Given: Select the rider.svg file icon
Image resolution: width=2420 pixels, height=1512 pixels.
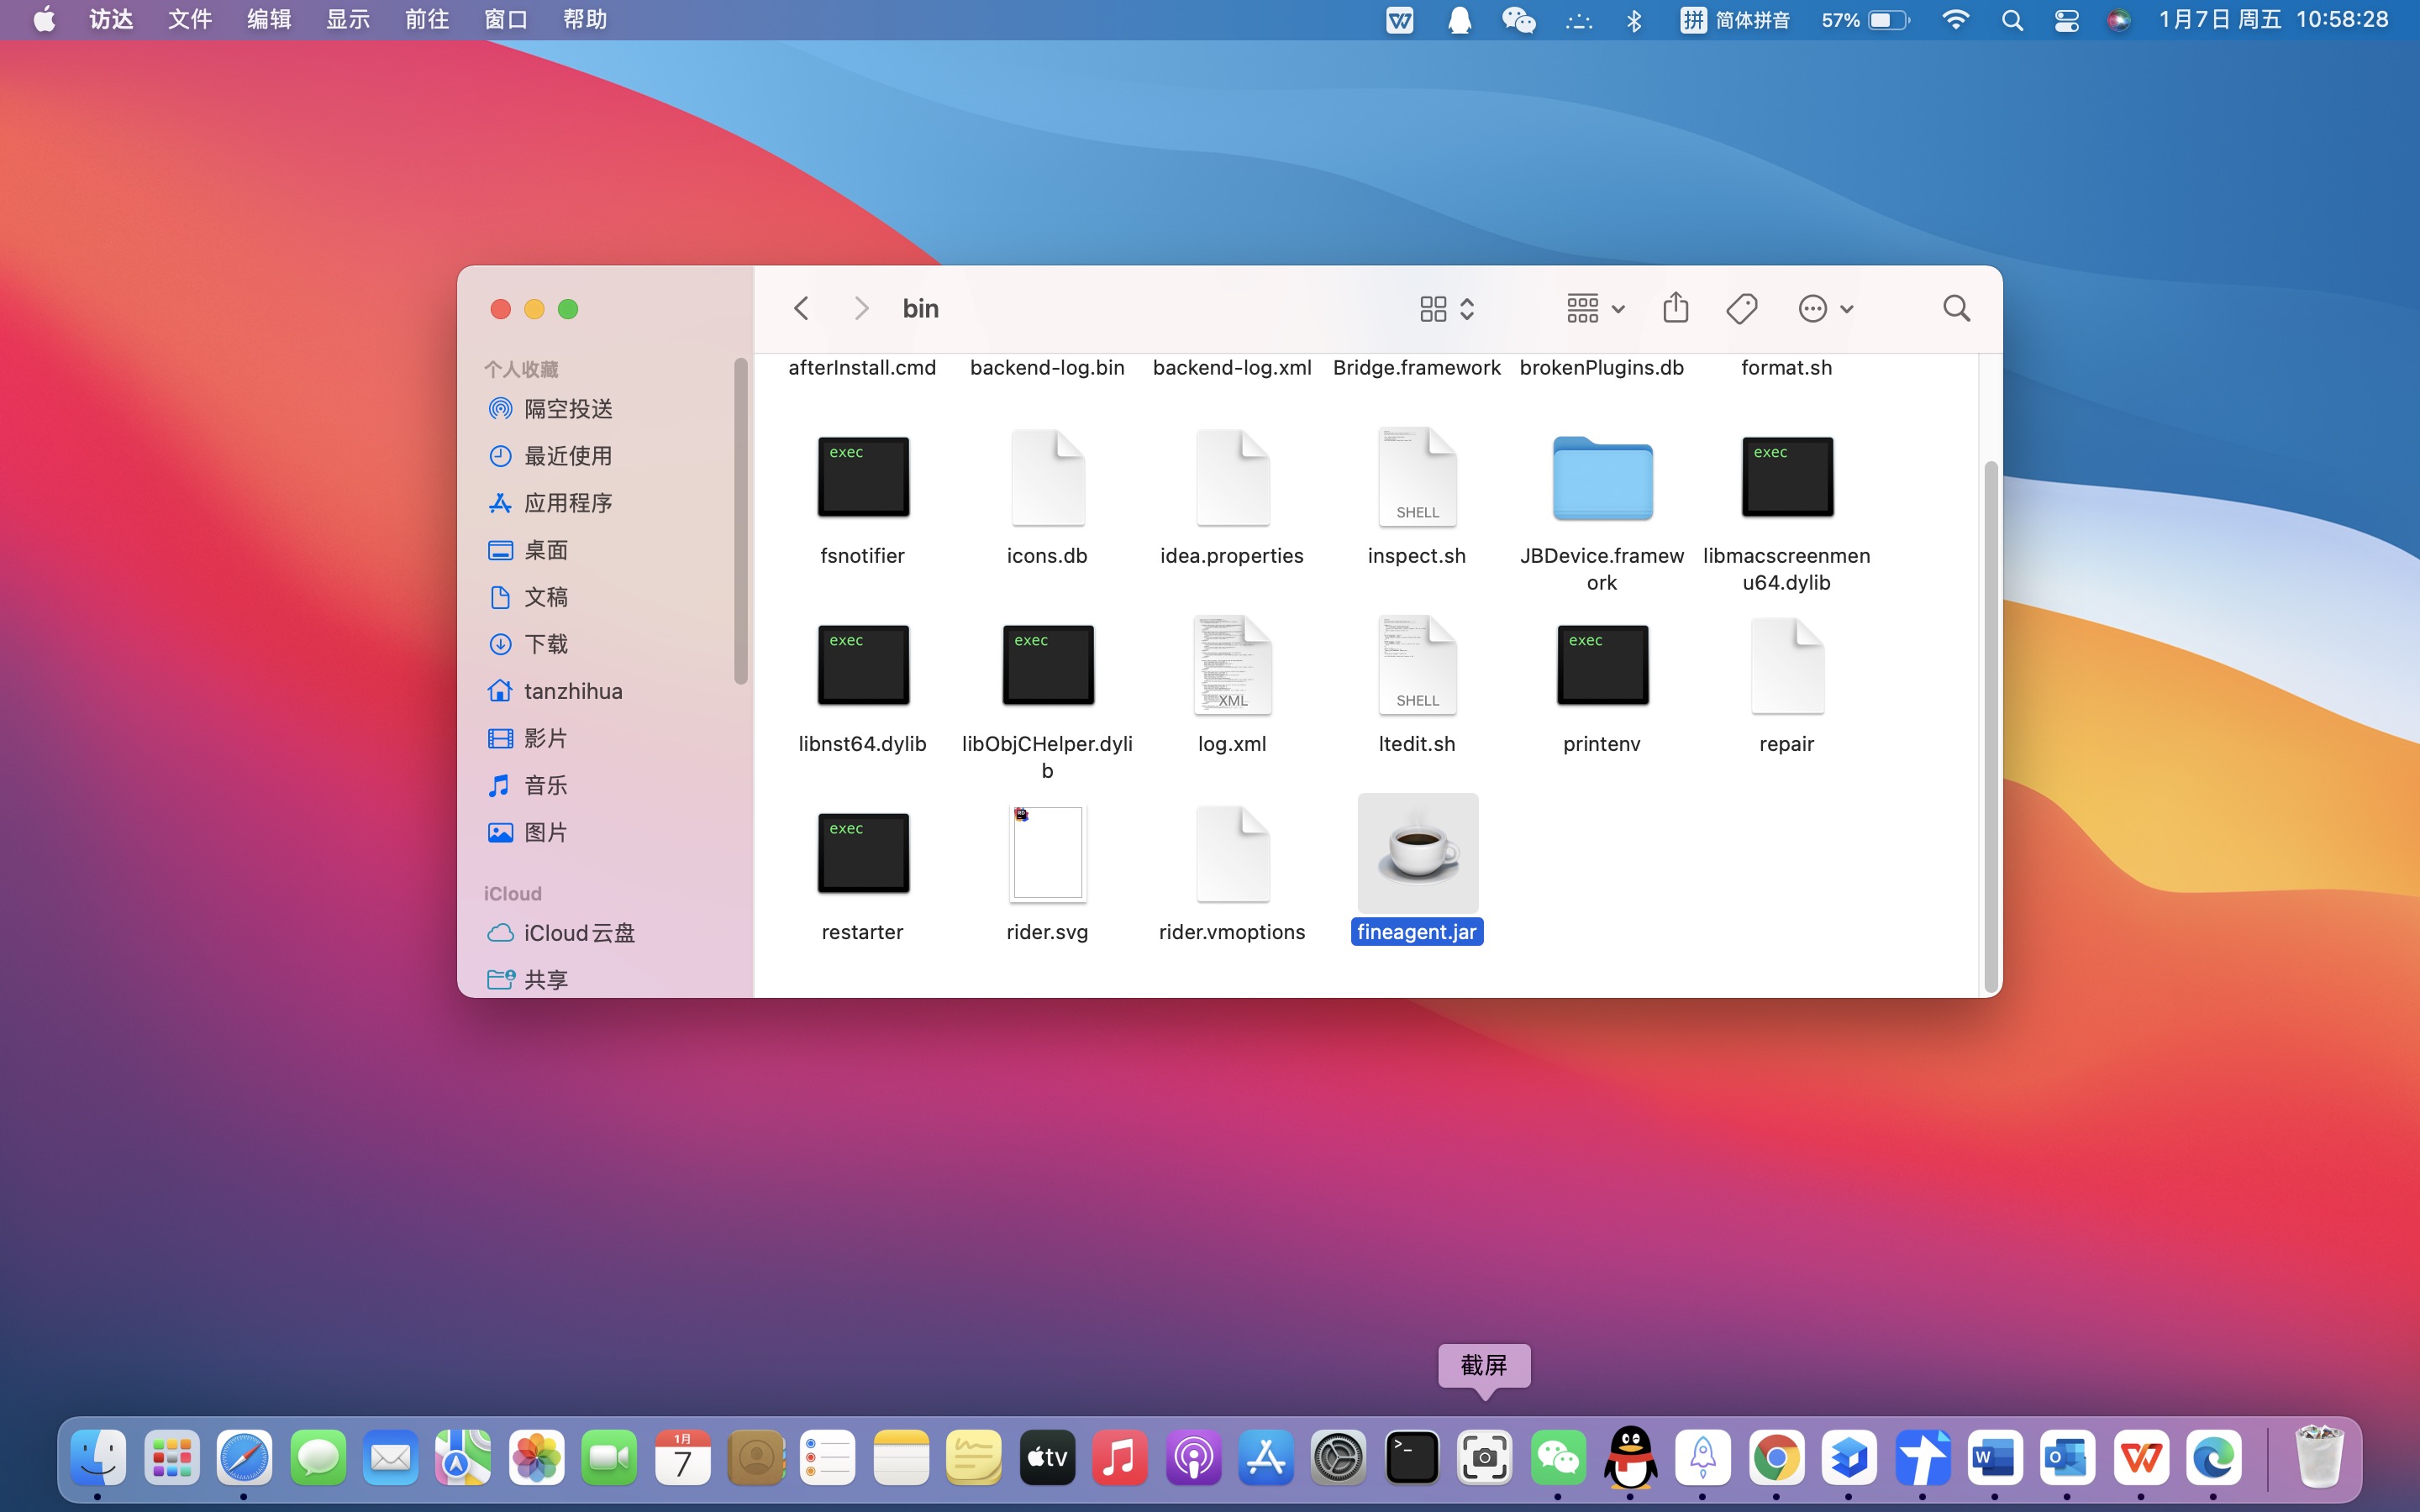Looking at the screenshot, I should [1047, 853].
